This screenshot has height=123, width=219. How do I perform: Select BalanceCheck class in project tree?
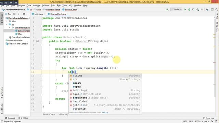click(x=23, y=31)
